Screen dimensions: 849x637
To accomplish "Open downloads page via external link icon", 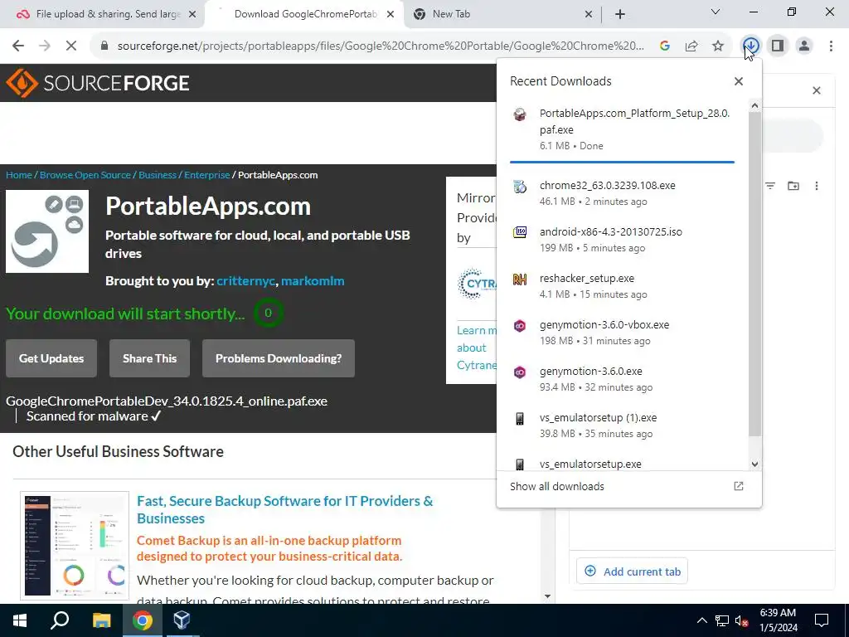I will pos(739,486).
